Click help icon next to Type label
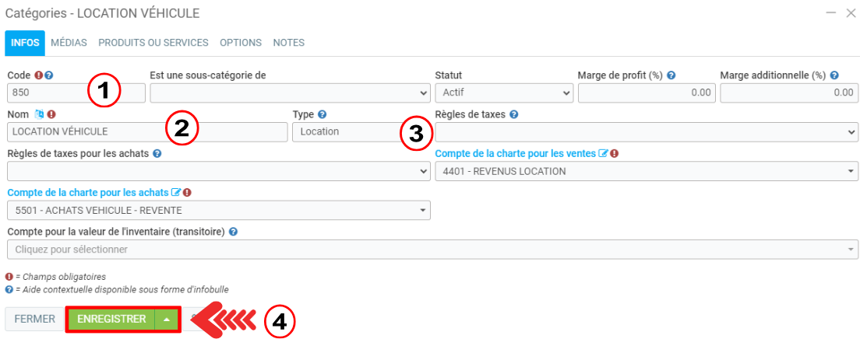The width and height of the screenshot is (860, 339). point(322,114)
